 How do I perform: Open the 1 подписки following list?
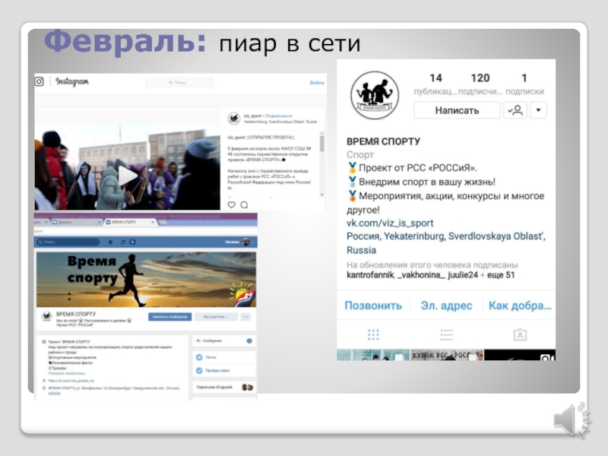[x=524, y=84]
